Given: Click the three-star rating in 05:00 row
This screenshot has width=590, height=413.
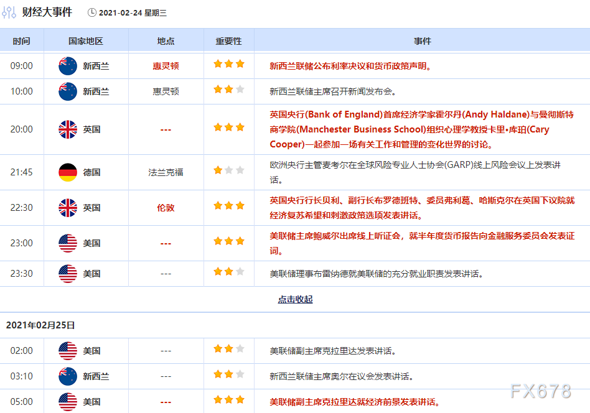Looking at the screenshot, I should click(228, 400).
